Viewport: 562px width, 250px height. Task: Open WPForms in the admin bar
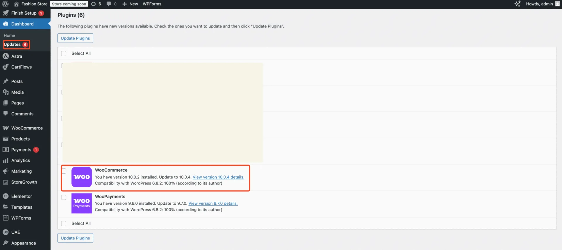[152, 4]
